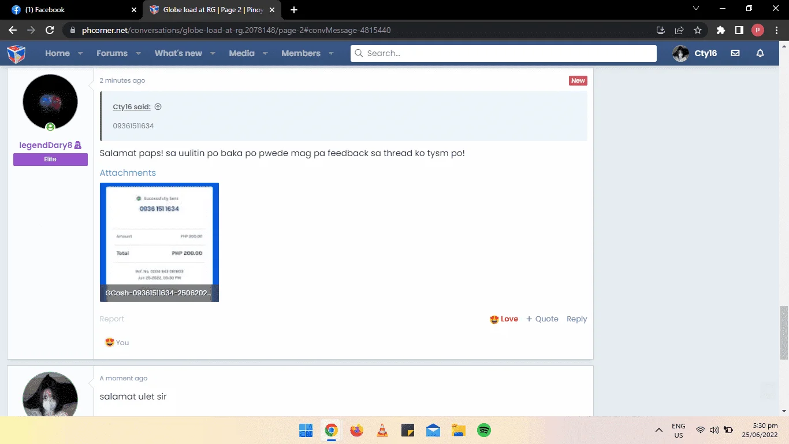The image size is (789, 444).
Task: Toggle Chrome side panel icon
Action: pyautogui.click(x=739, y=30)
